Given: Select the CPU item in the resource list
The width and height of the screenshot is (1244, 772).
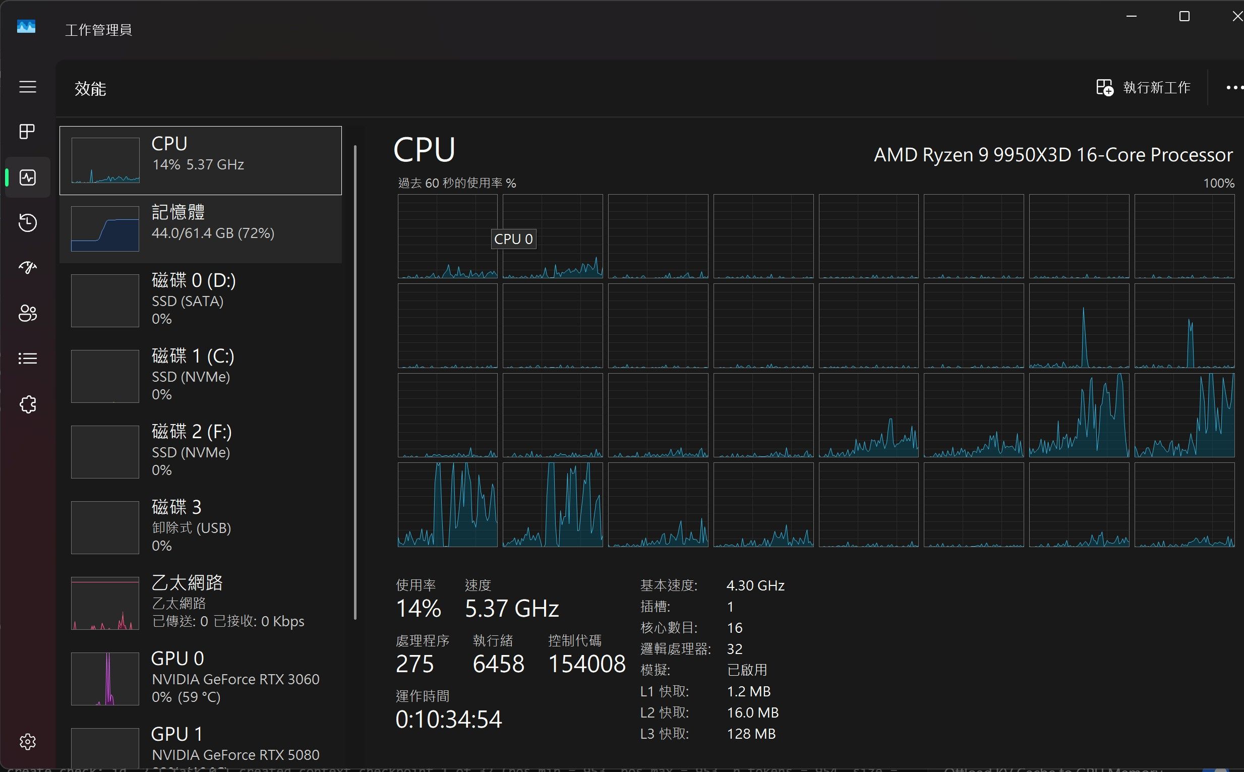Looking at the screenshot, I should [201, 160].
